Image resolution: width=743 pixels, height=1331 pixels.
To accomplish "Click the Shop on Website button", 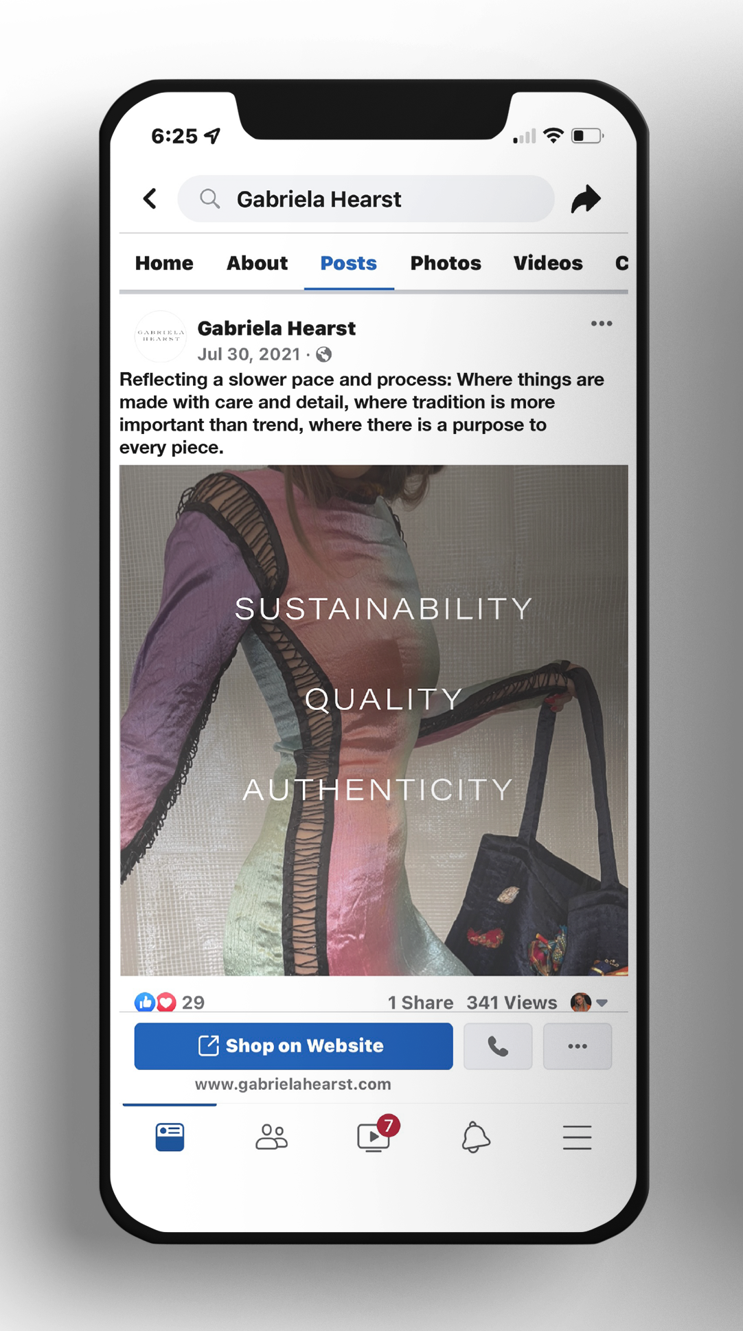I will click(x=294, y=1046).
